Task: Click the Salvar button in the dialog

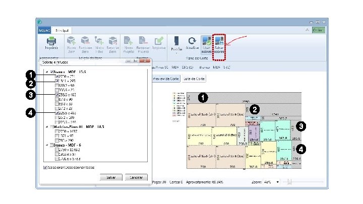Action: (111, 177)
